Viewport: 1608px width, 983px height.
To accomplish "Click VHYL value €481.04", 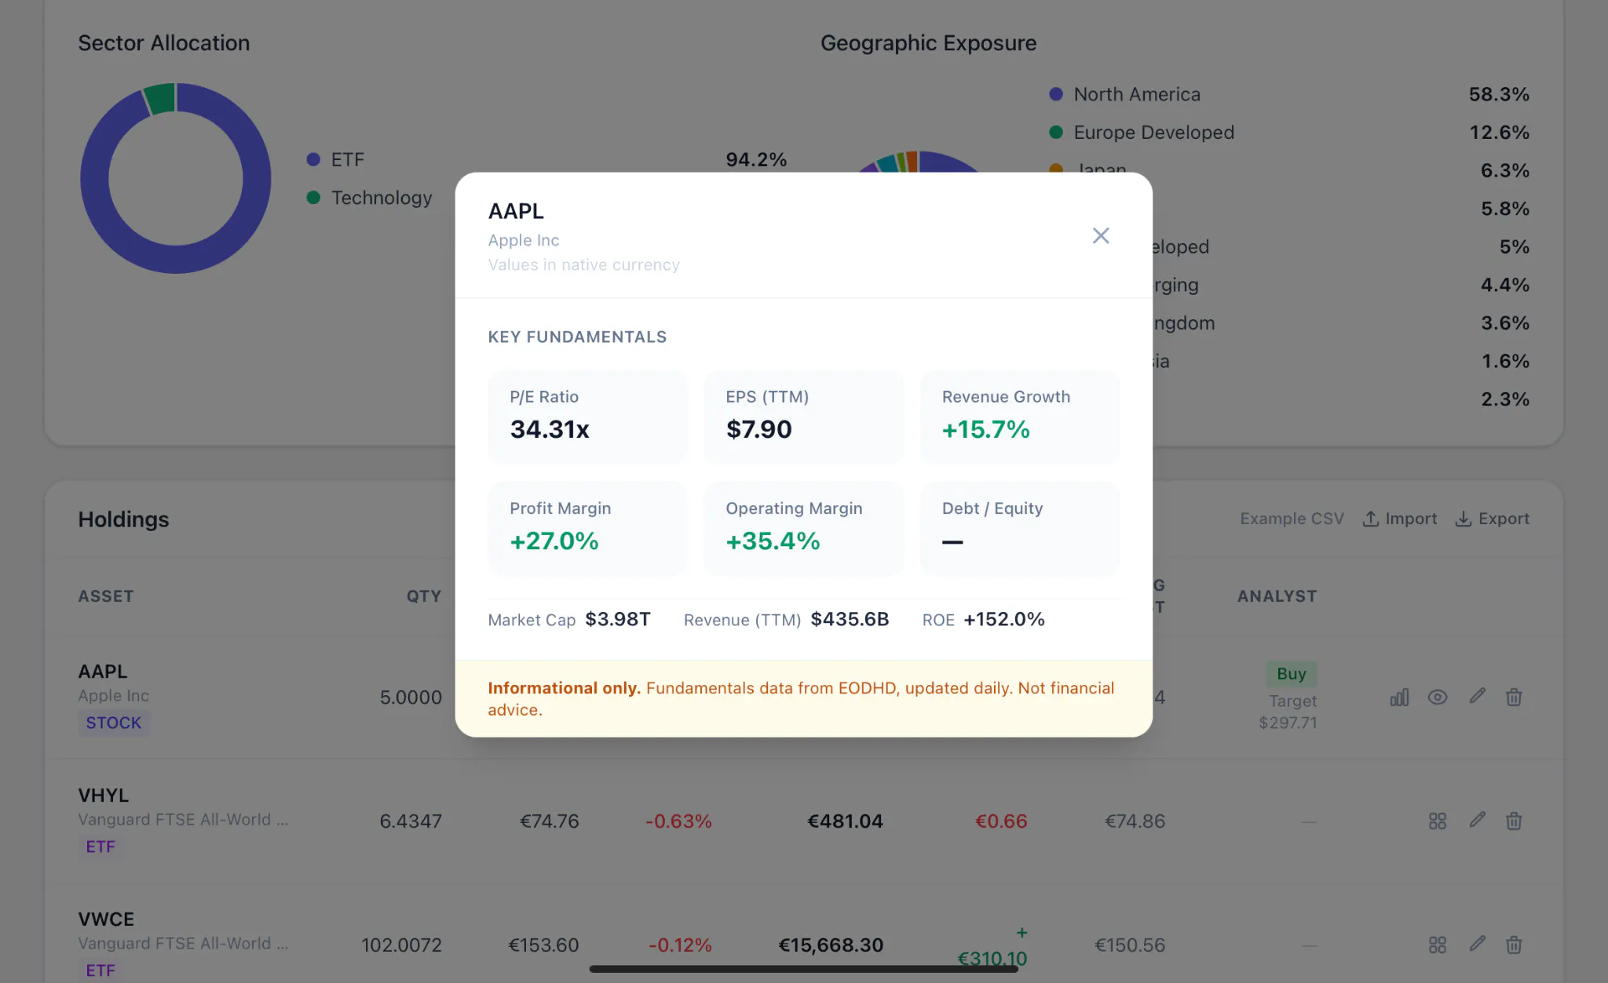I will (x=845, y=821).
